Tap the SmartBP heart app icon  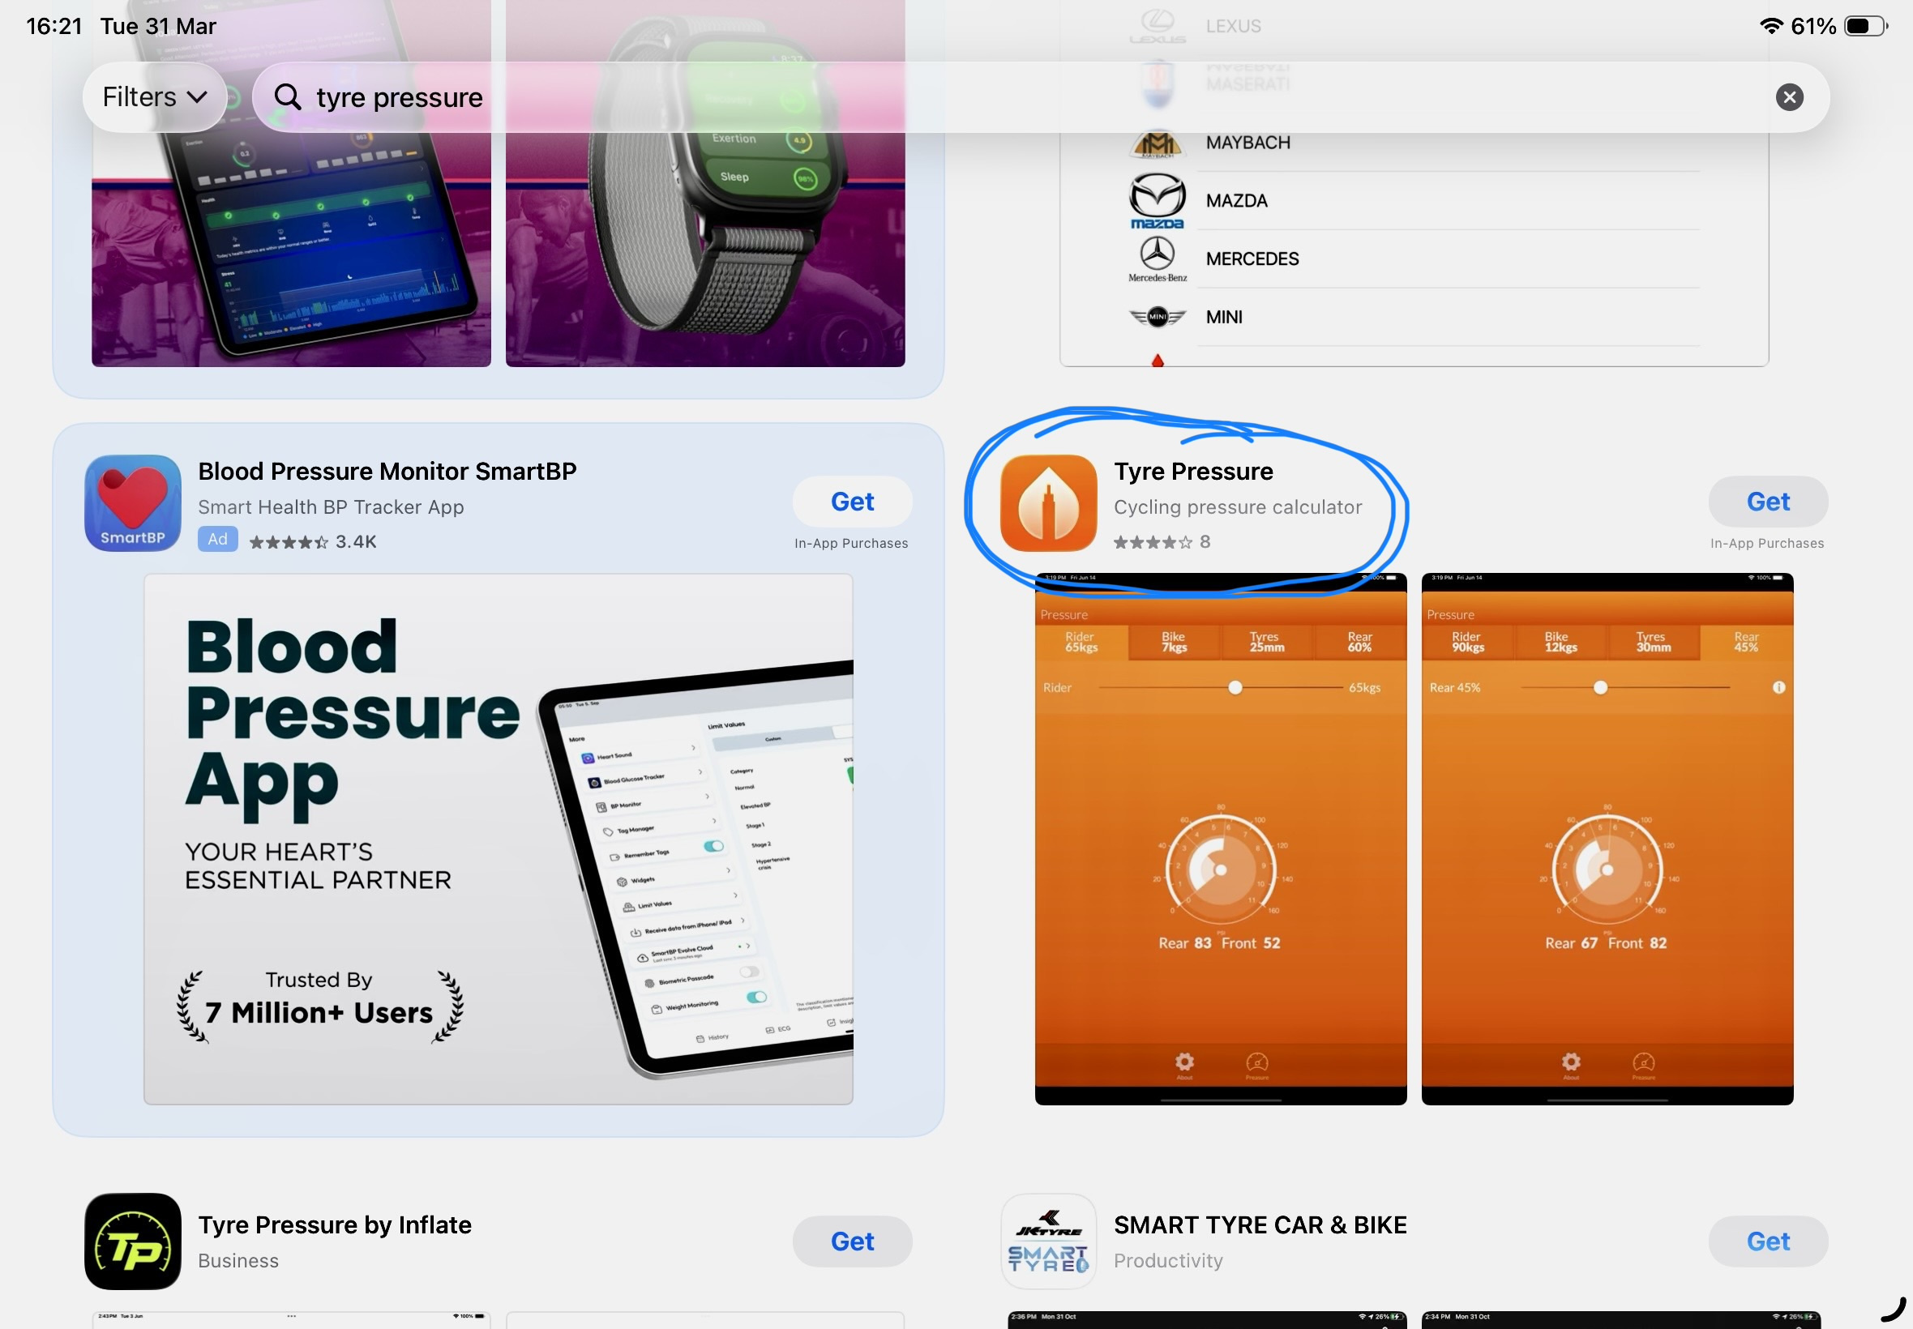pyautogui.click(x=132, y=503)
